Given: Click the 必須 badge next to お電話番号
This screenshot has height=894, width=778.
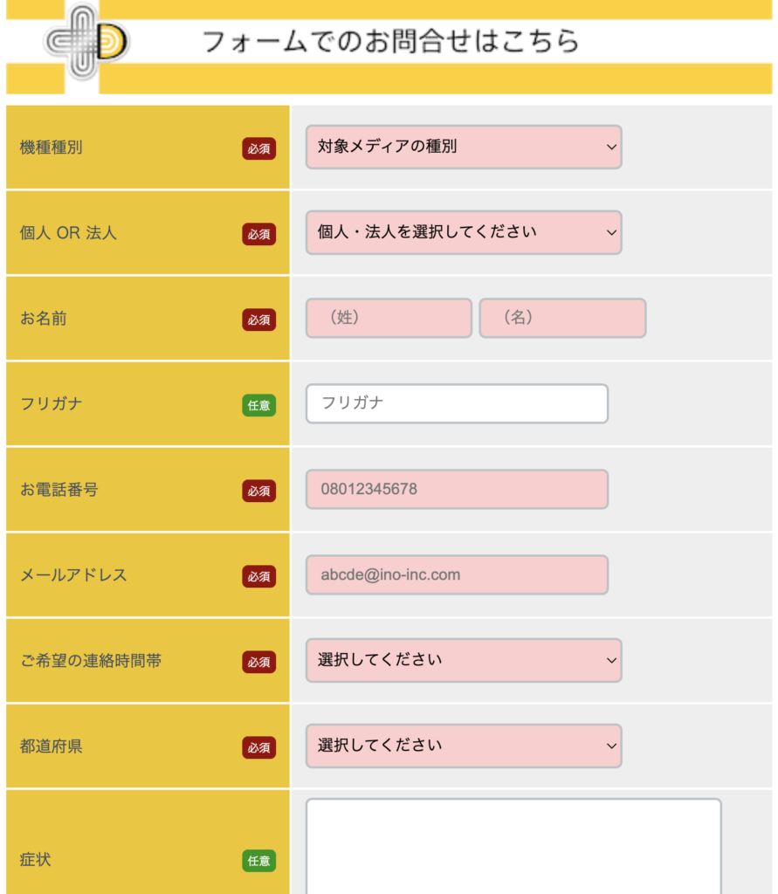Looking at the screenshot, I should [x=258, y=492].
